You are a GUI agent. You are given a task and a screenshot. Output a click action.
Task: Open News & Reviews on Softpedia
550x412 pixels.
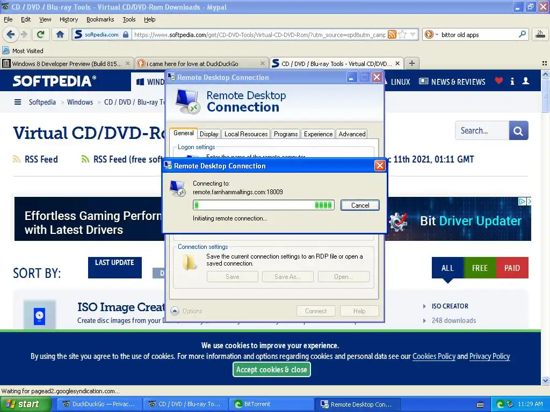pos(452,82)
